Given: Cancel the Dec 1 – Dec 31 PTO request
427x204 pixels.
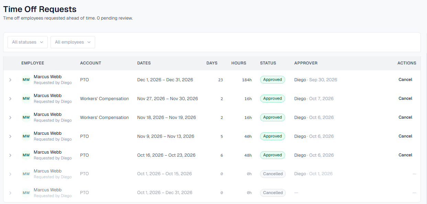Looking at the screenshot, I should tap(405, 80).
